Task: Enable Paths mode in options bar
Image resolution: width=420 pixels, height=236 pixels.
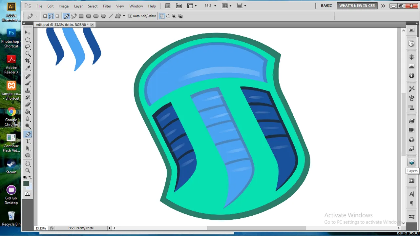Action: tap(51, 16)
